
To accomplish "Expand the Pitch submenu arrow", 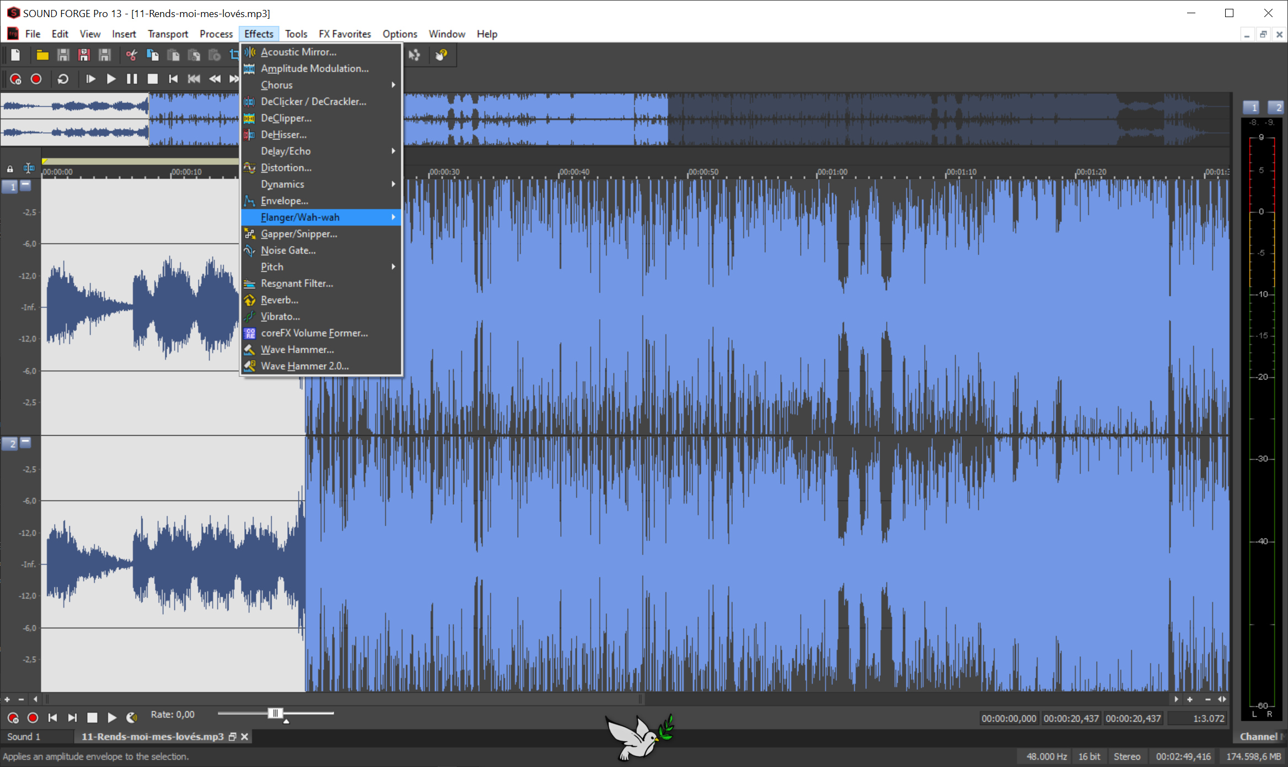I will (x=392, y=267).
